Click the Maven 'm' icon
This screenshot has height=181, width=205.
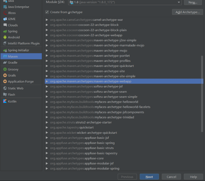coord(5,56)
